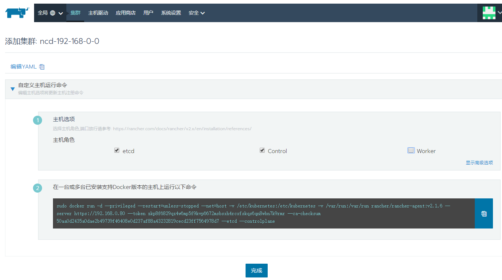Click the Docker host instruction text in step 2
Viewport: 502px width, 280px height.
tap(125, 187)
